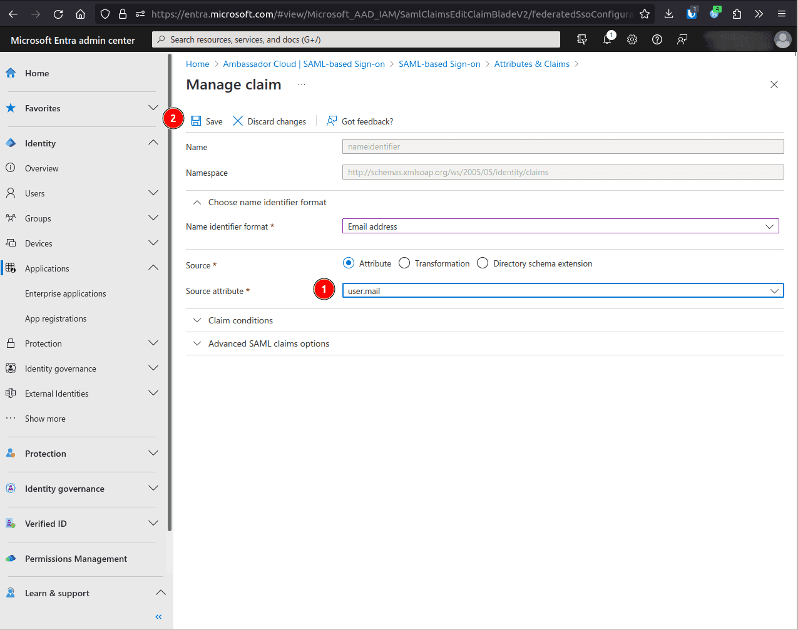Screen dimensions: 798x630
Task: Open the Bitwarden extension icon
Action: [x=692, y=13]
